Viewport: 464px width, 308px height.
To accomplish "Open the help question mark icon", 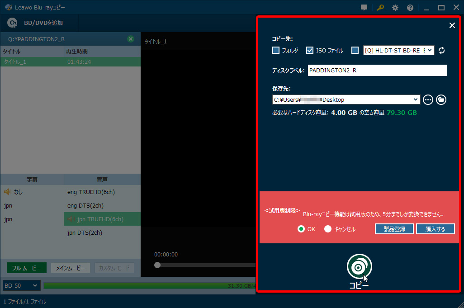I will pyautogui.click(x=410, y=8).
